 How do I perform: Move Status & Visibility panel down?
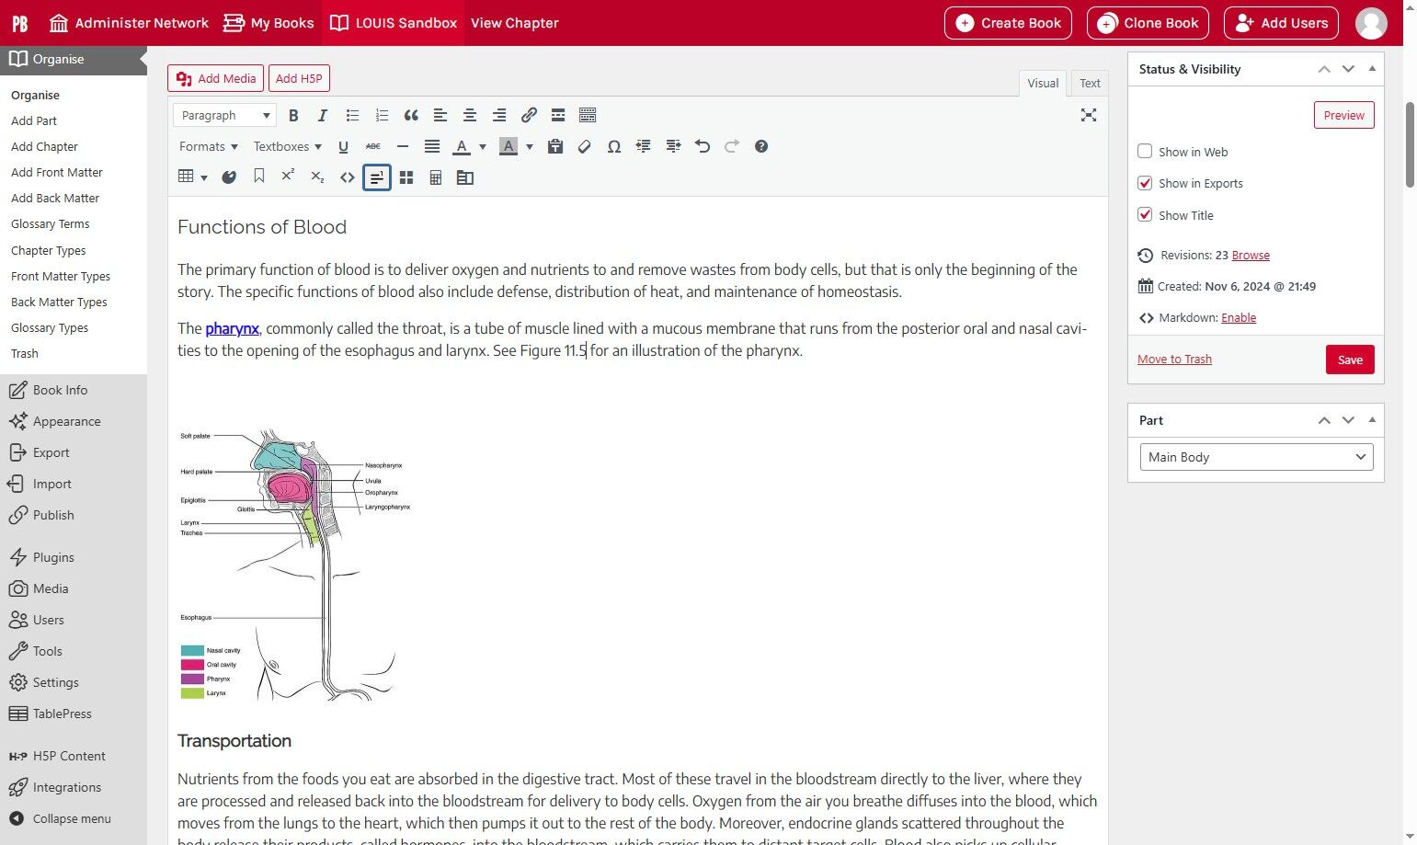tap(1348, 69)
